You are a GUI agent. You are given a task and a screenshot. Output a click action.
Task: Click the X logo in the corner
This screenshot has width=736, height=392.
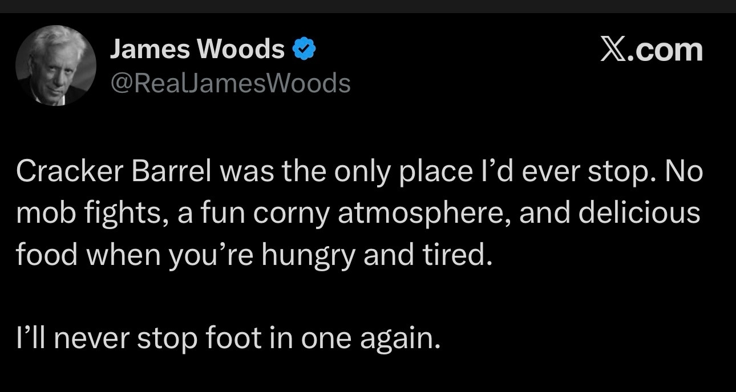tap(614, 50)
